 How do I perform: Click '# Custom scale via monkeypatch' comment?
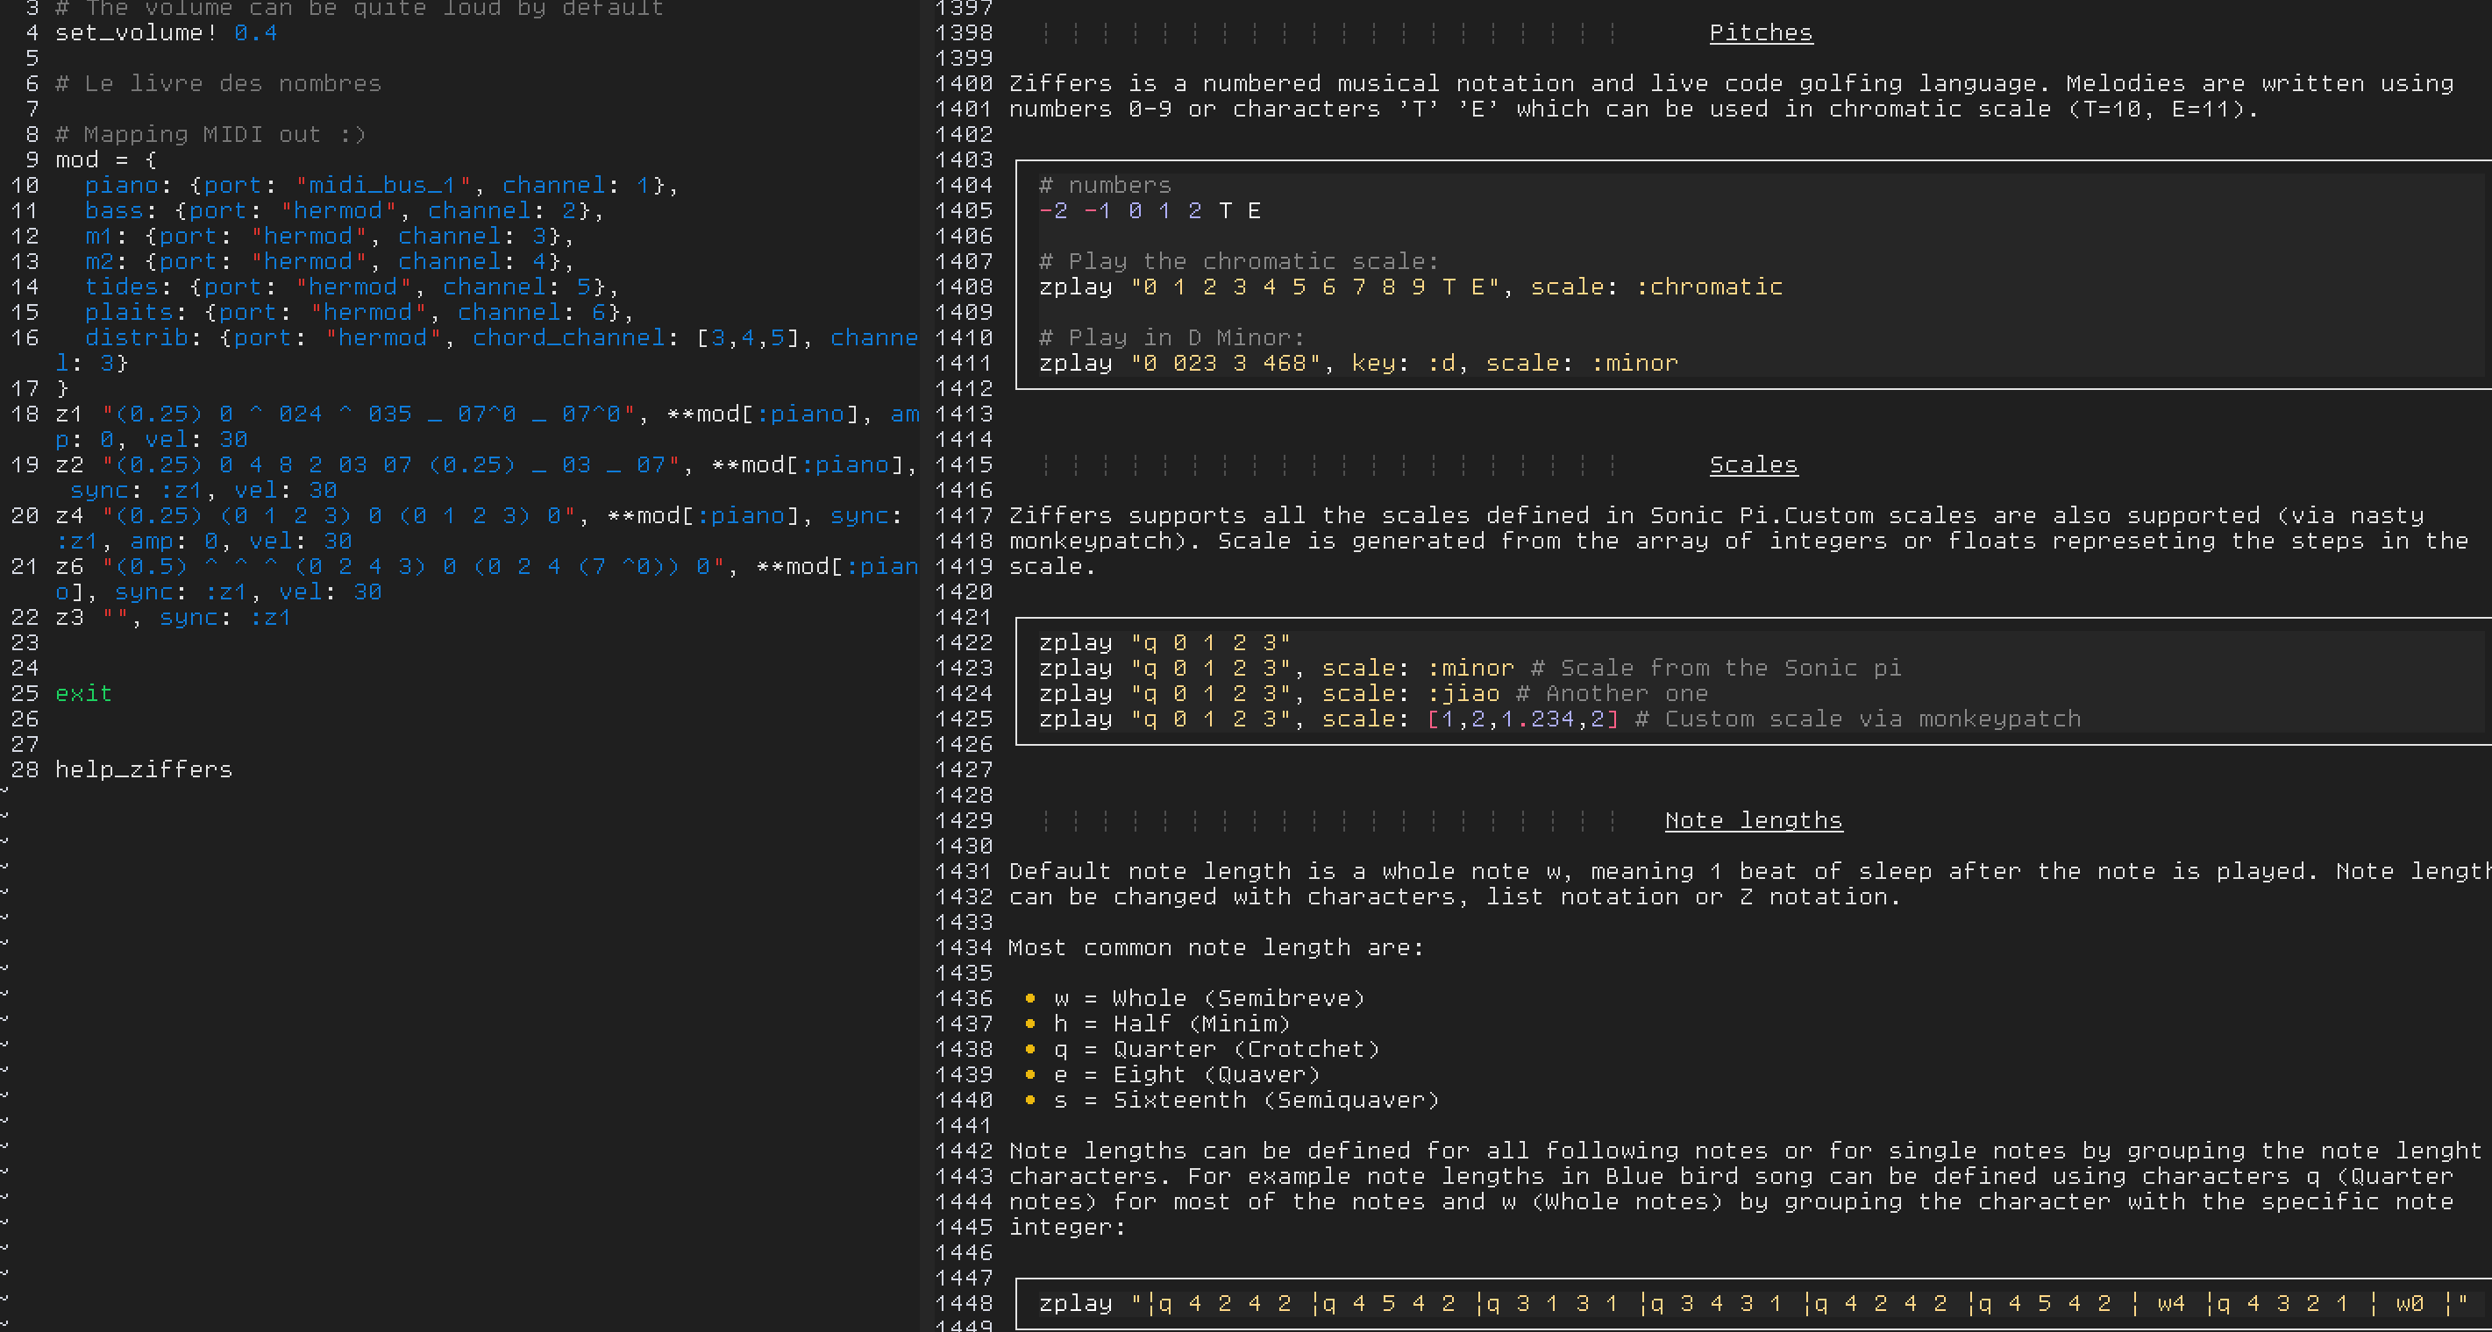point(1858,719)
